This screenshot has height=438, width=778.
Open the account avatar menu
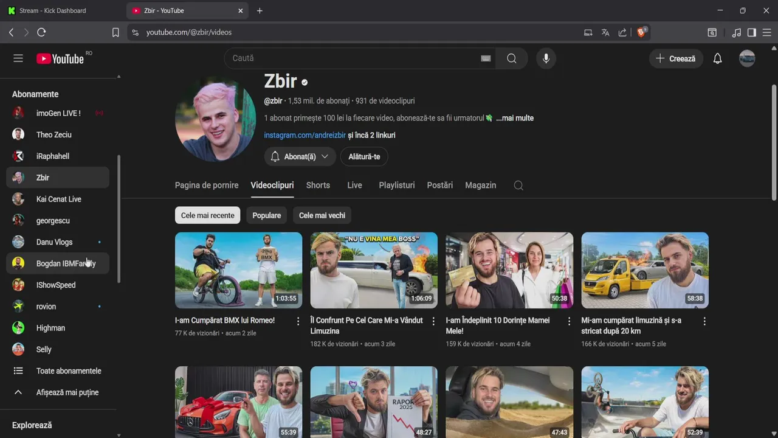(747, 58)
